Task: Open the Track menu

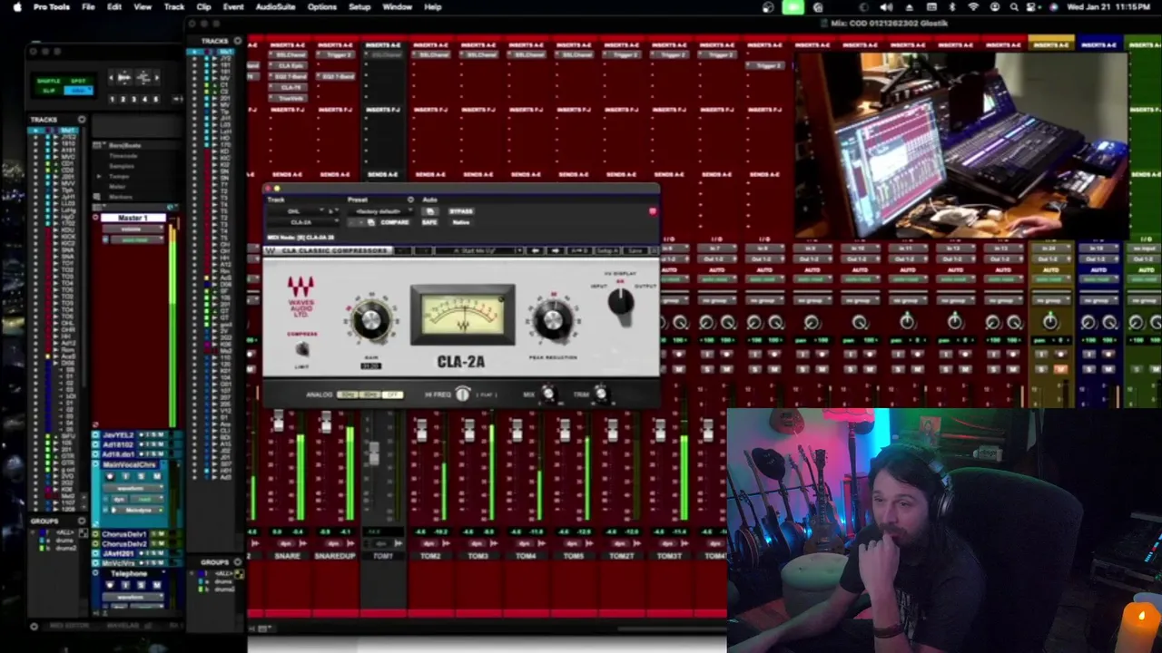Action: coord(174,6)
